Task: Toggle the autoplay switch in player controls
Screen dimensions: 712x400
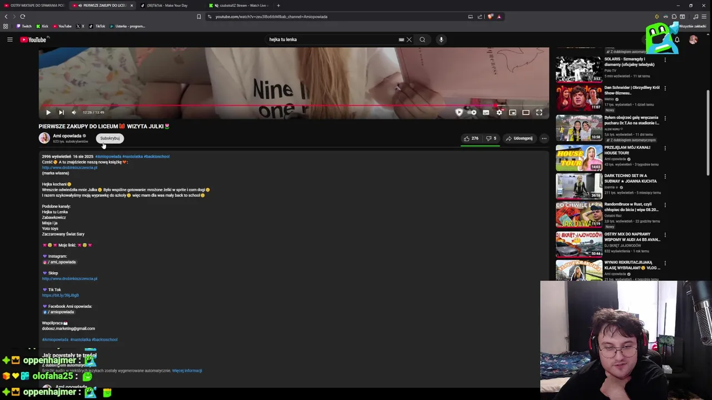Action: coord(472,112)
